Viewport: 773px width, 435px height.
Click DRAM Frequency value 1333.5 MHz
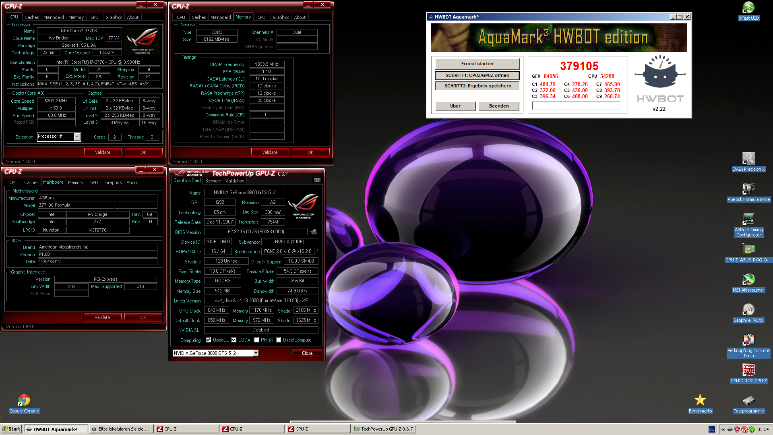point(267,64)
